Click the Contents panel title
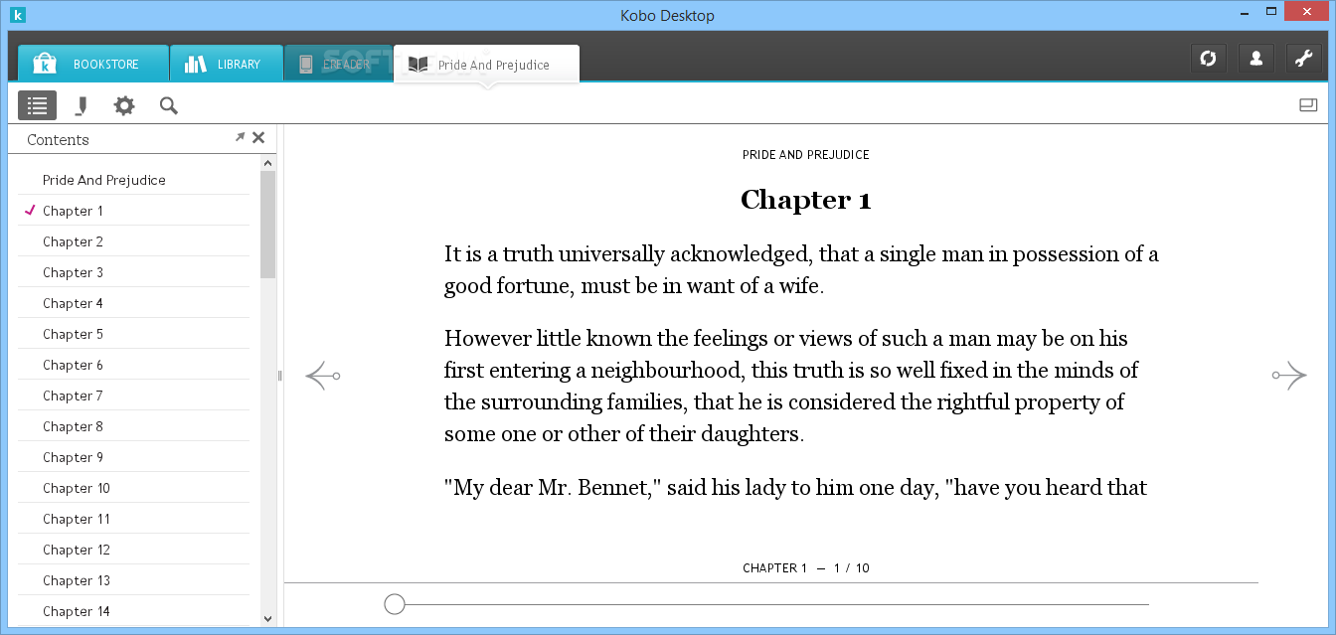Image resolution: width=1336 pixels, height=635 pixels. 58,139
